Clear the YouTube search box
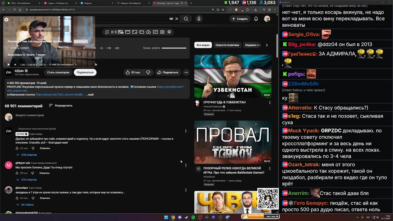The width and height of the screenshot is (393, 221). tap(177, 19)
